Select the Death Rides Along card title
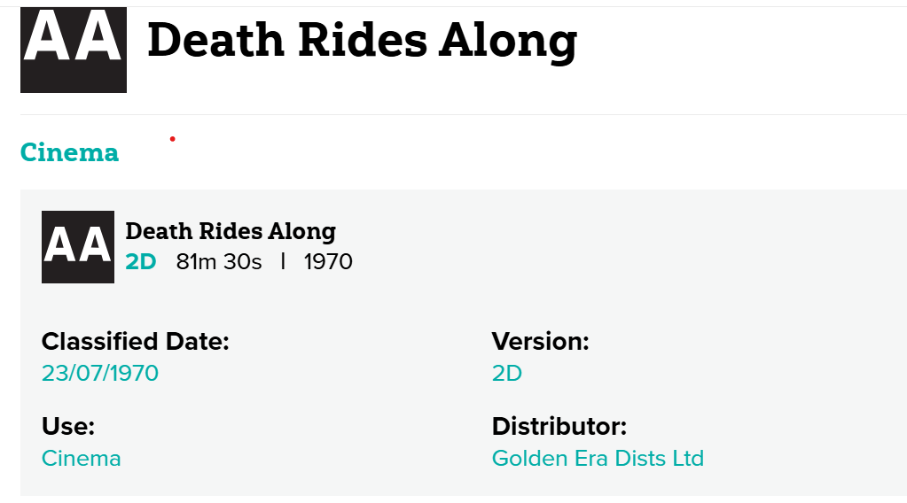The width and height of the screenshot is (907, 503). (231, 232)
